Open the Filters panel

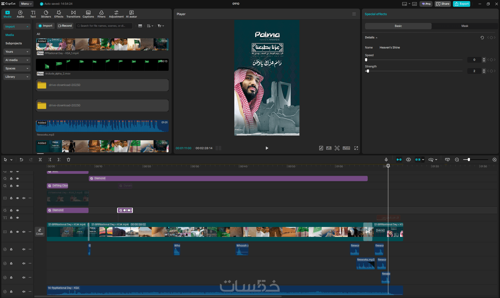pos(101,14)
